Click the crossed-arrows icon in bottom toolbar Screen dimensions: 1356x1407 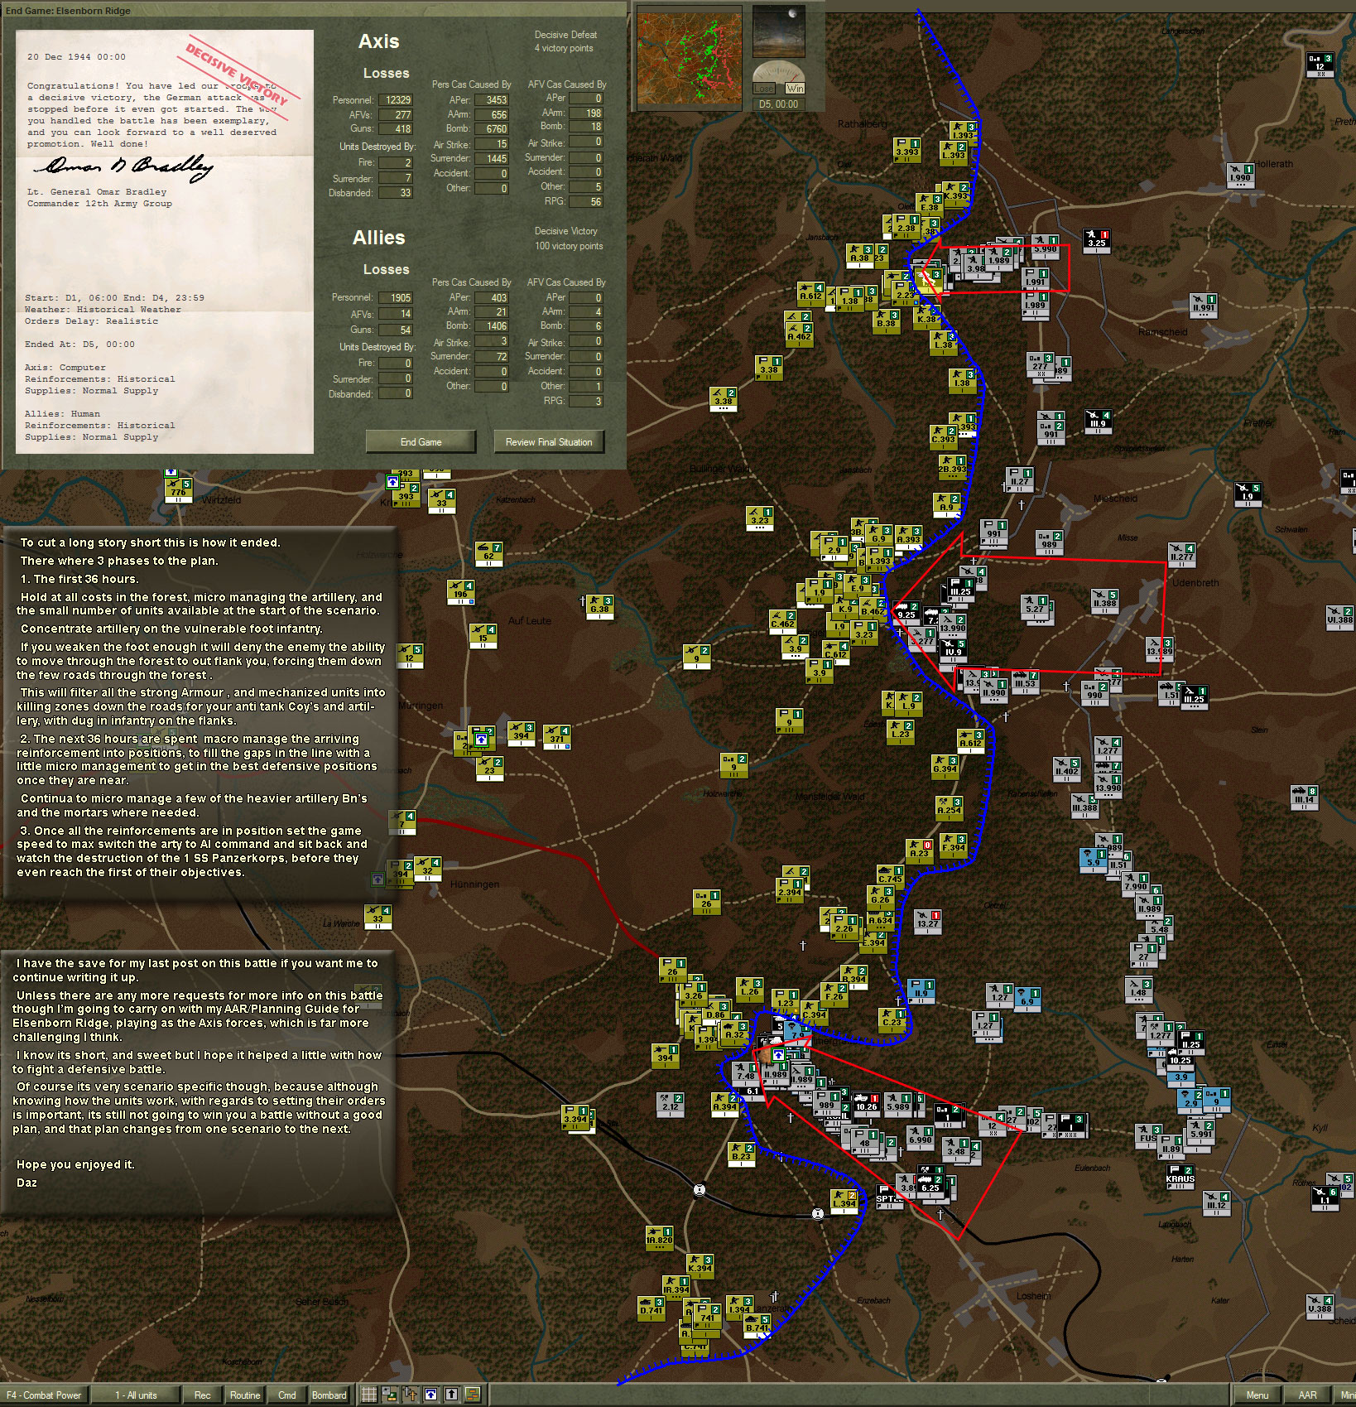[411, 1395]
